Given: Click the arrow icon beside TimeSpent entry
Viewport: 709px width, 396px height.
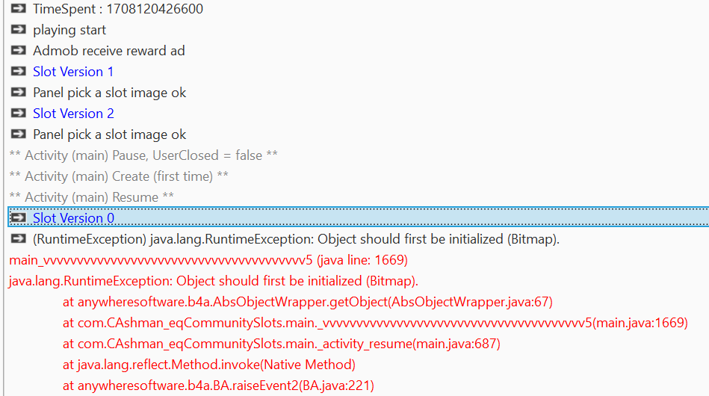Looking at the screenshot, I should tap(19, 9).
